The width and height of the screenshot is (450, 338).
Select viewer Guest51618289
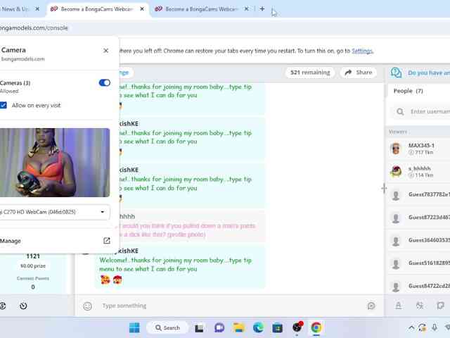(419, 263)
